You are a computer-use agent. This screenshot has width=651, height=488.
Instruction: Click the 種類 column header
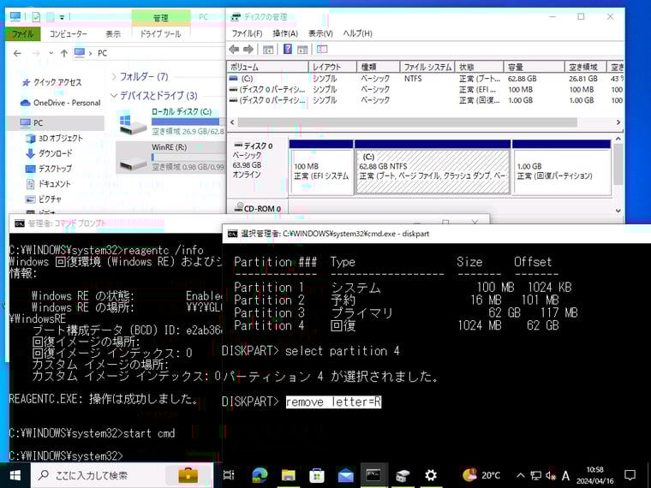[379, 67]
